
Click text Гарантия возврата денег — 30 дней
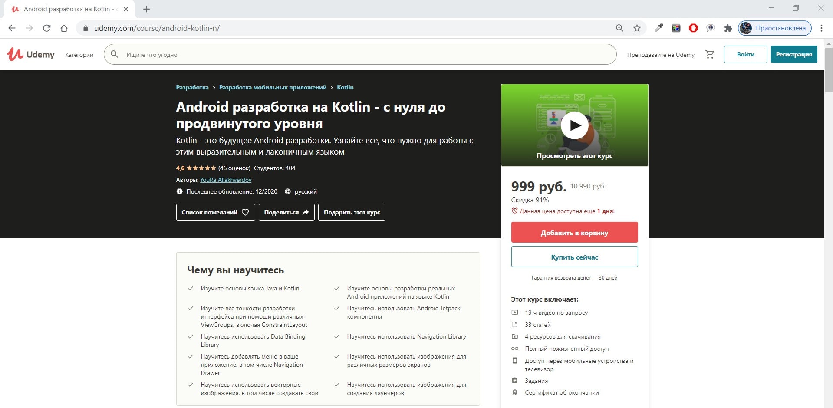pos(574,278)
